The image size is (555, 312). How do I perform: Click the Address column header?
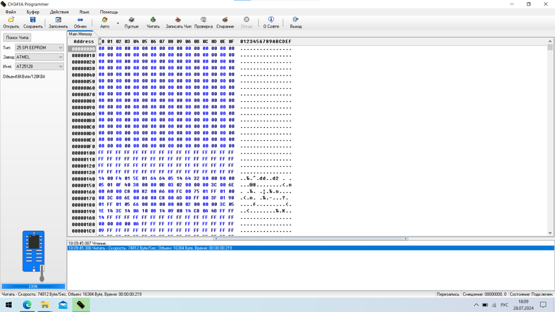(x=83, y=41)
